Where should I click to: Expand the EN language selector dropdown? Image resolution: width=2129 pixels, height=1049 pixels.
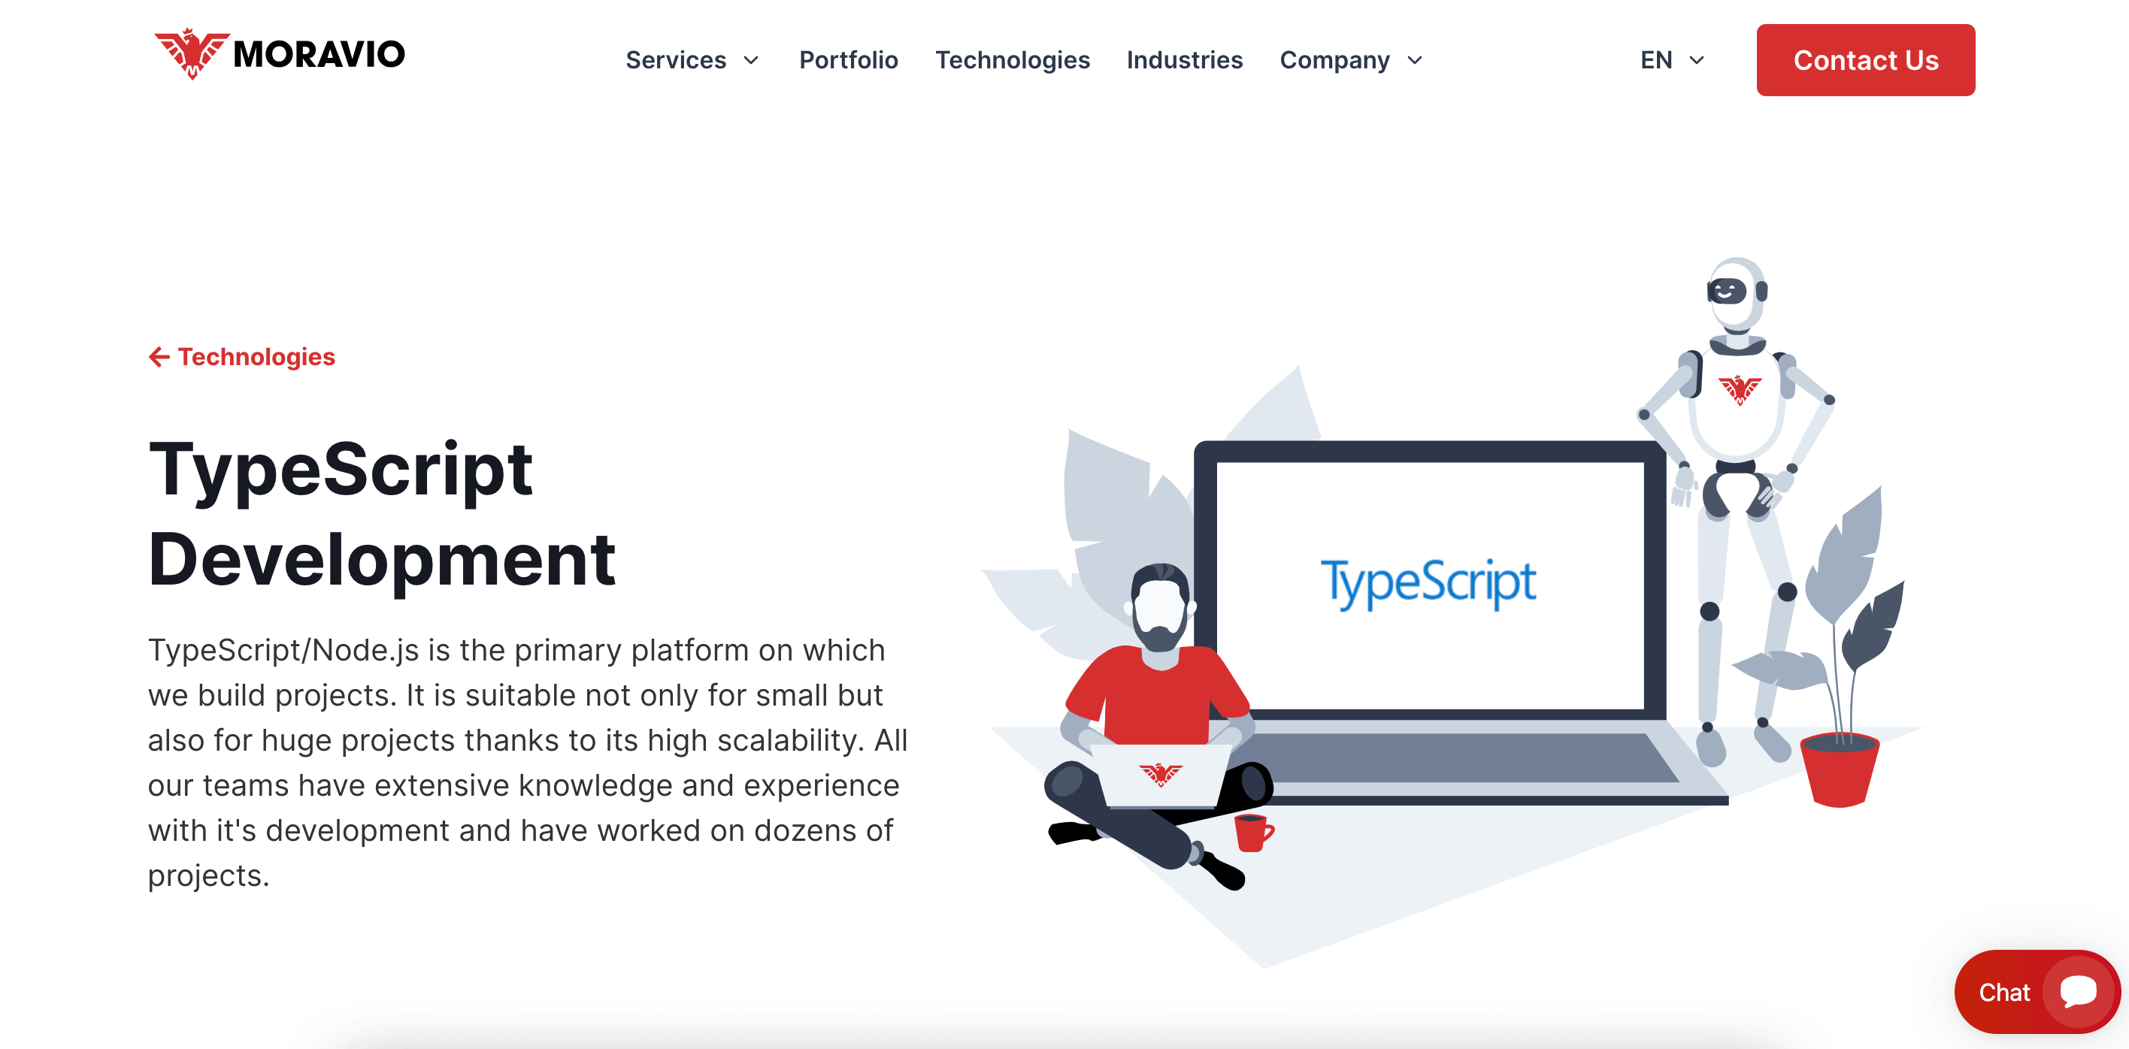coord(1671,59)
